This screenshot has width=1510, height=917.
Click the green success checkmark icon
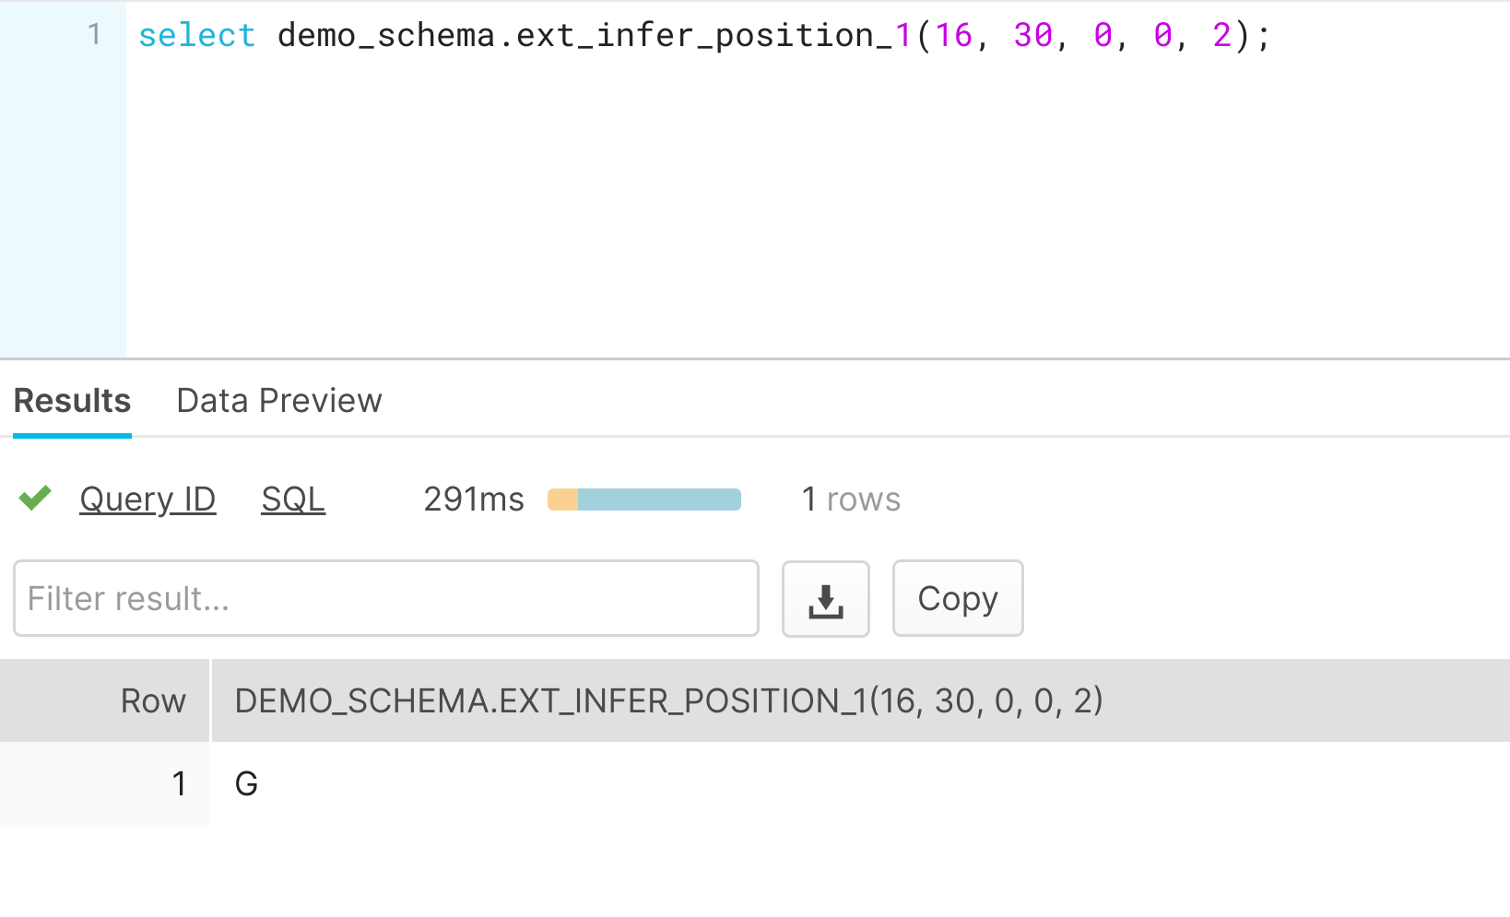35,499
